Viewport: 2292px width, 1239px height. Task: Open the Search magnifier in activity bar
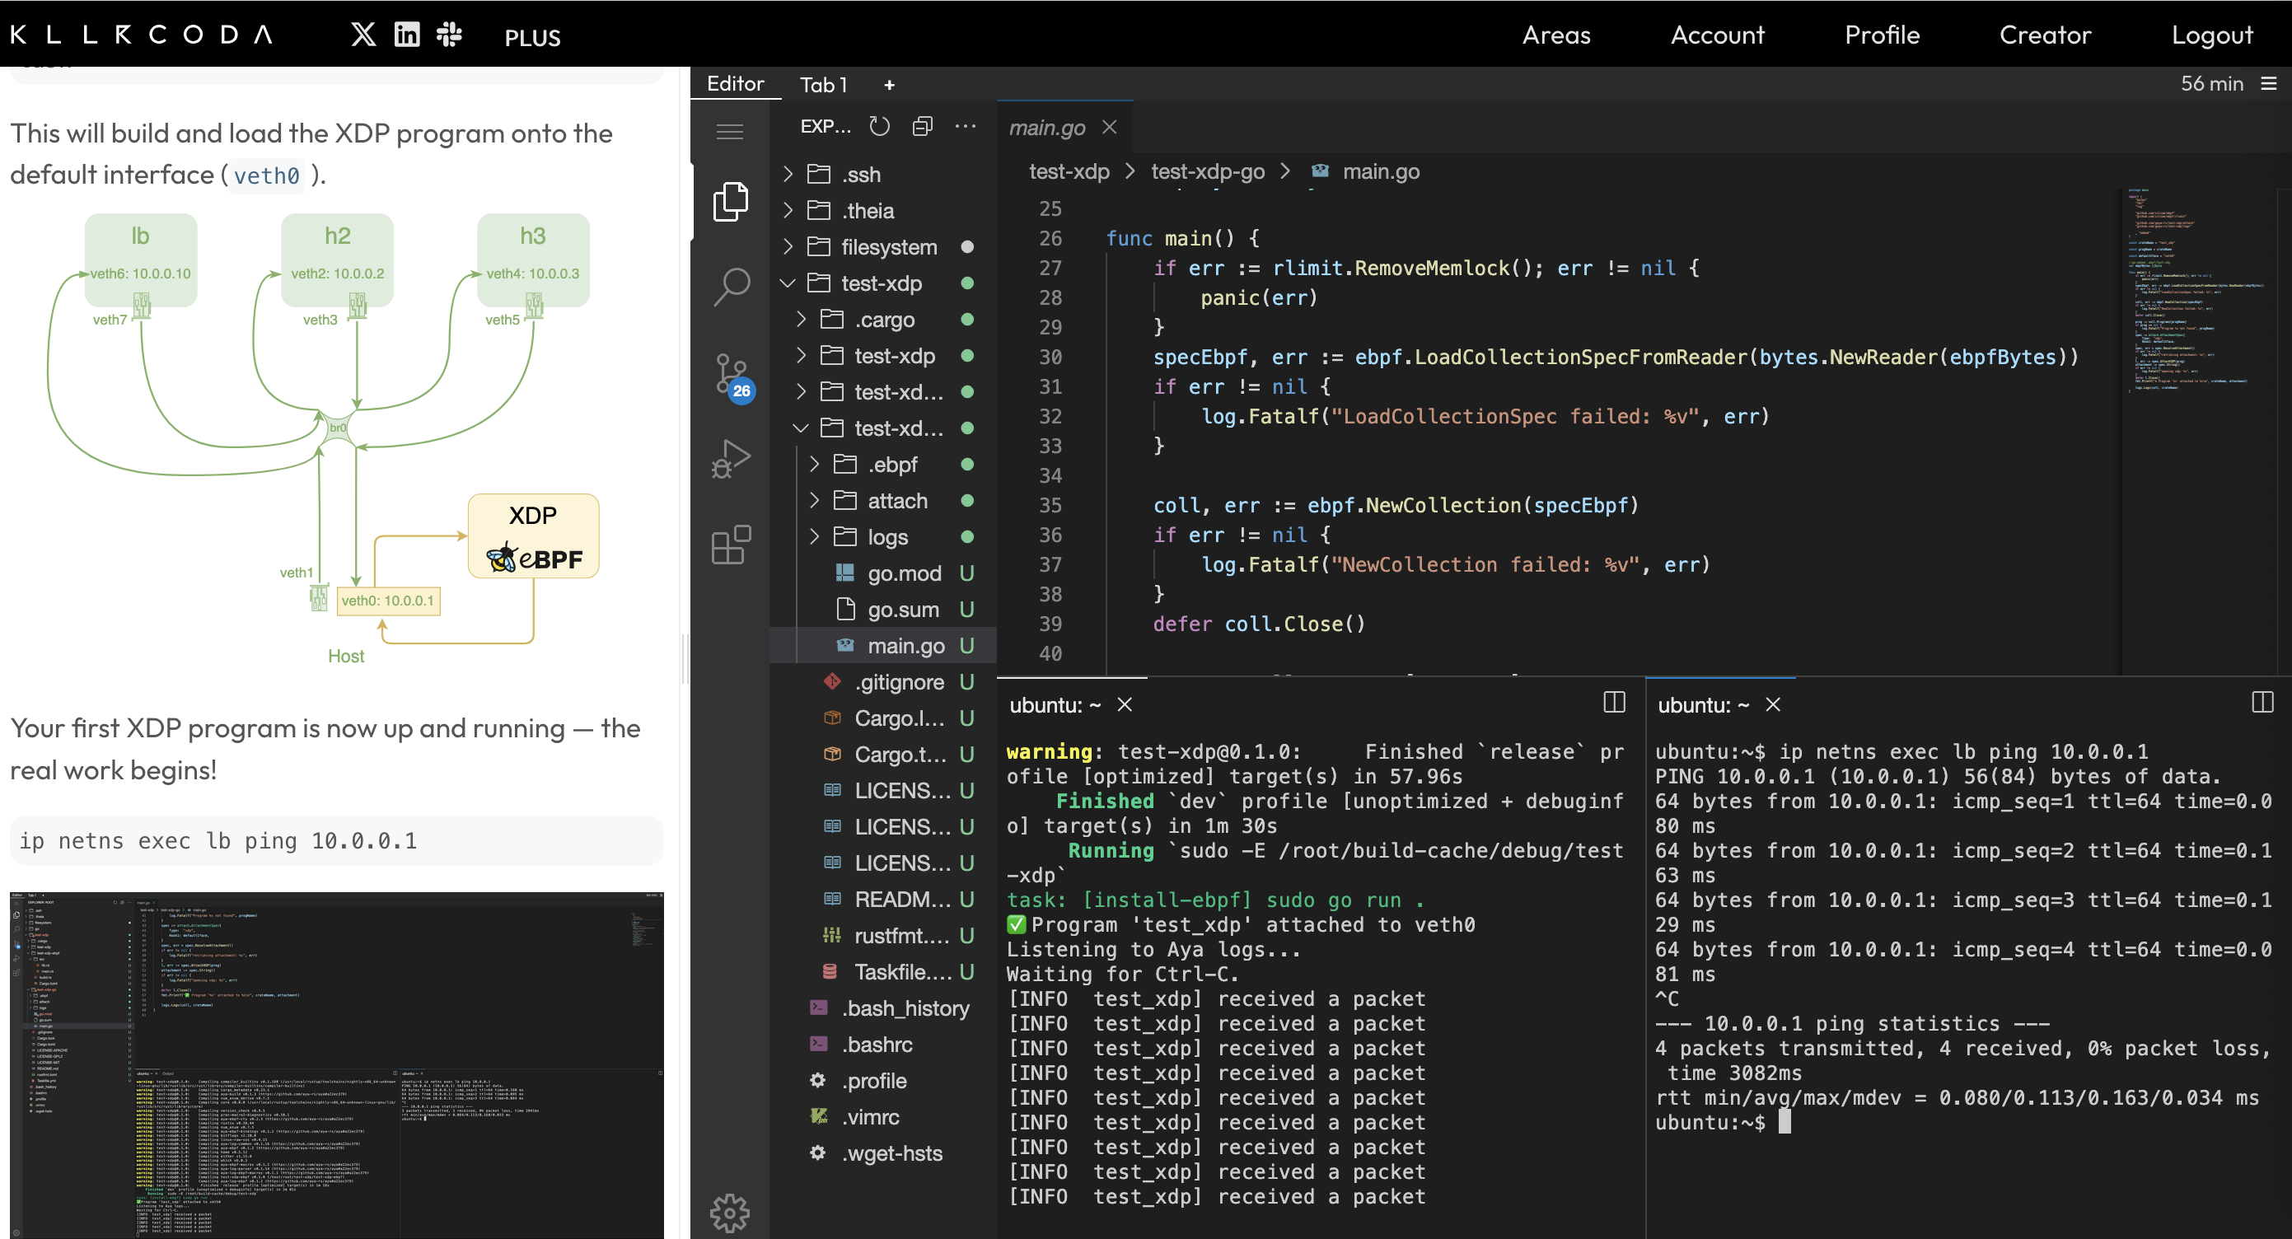(x=731, y=287)
